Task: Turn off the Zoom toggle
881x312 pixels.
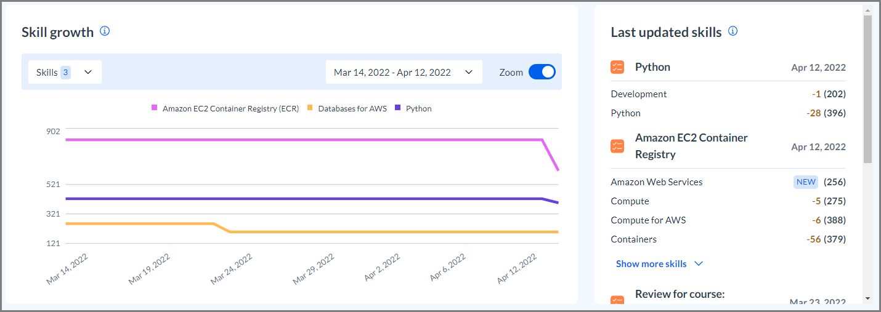Action: click(542, 72)
